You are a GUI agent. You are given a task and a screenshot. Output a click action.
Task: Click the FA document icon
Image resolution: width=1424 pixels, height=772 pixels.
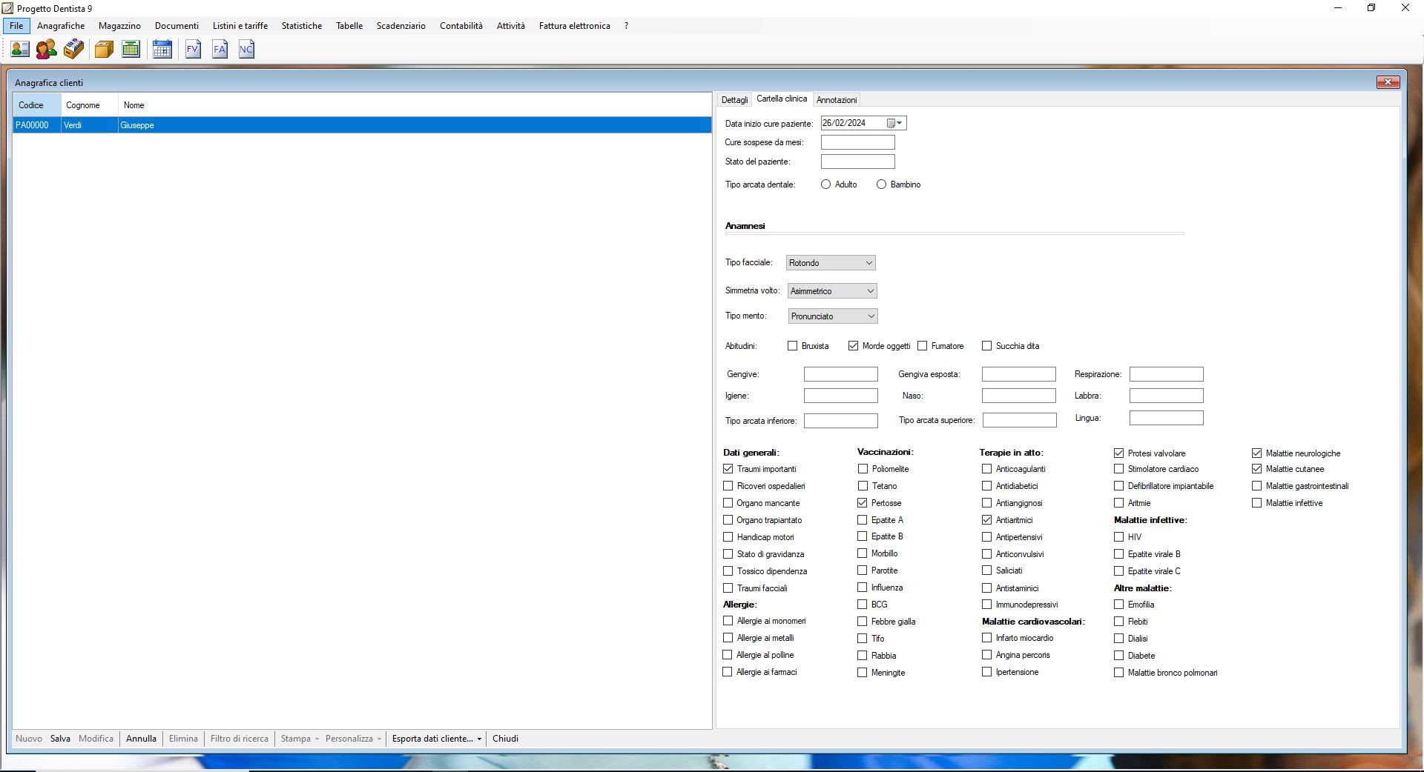click(220, 50)
